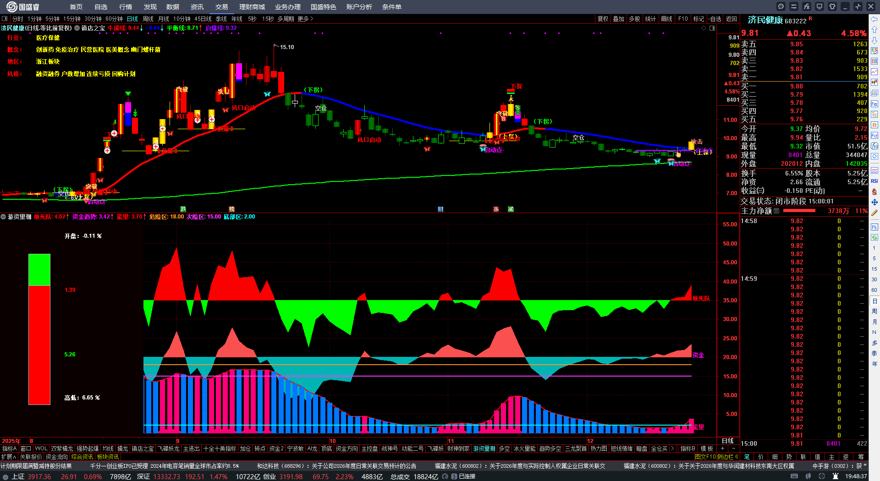Expand the 镇店之宝 indicator menu arrow
The width and height of the screenshot is (880, 481).
pyautogui.click(x=77, y=28)
